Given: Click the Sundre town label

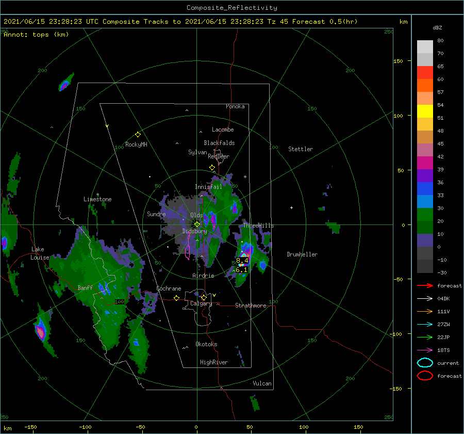Looking at the screenshot, I should [156, 214].
